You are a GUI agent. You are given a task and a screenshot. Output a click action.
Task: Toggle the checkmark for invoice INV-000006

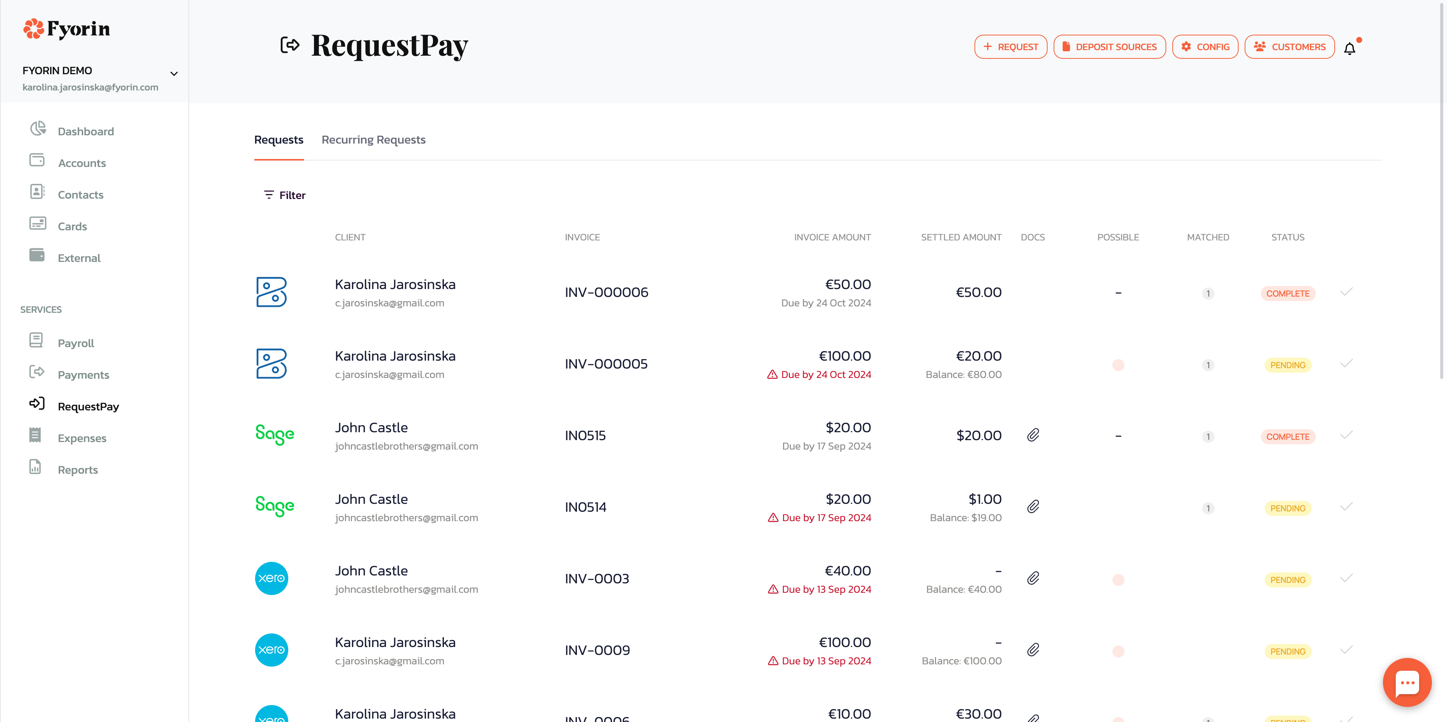tap(1346, 292)
